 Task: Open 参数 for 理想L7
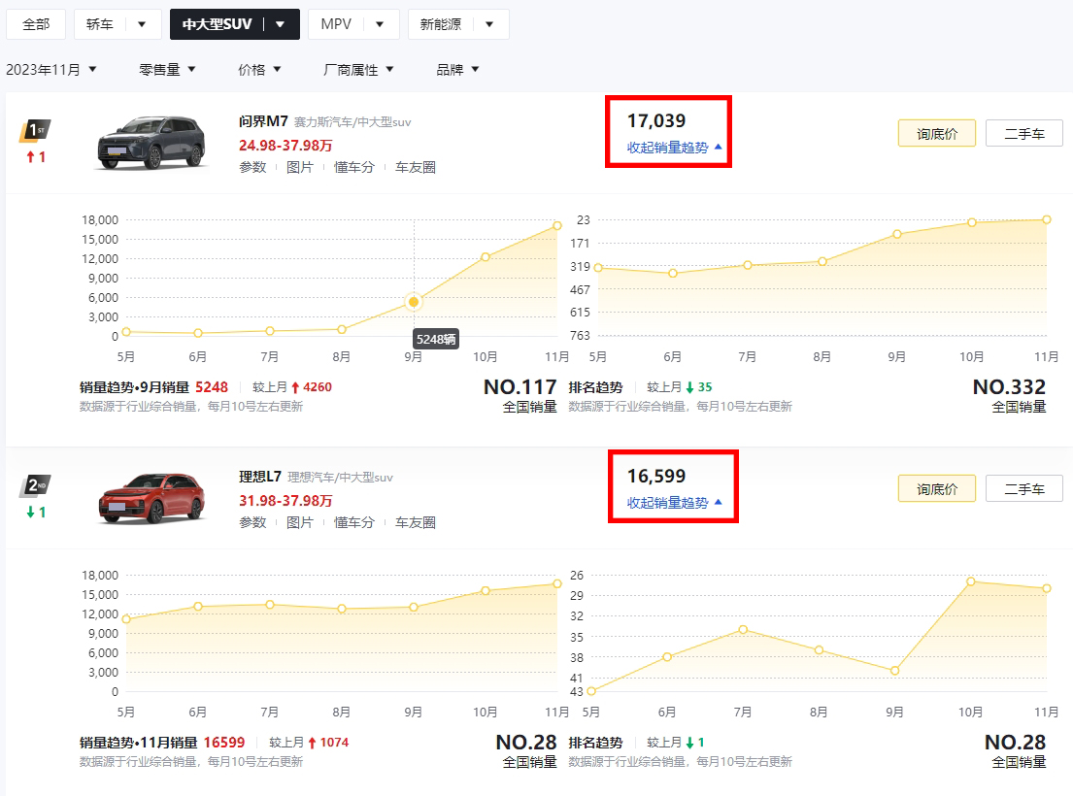point(252,522)
